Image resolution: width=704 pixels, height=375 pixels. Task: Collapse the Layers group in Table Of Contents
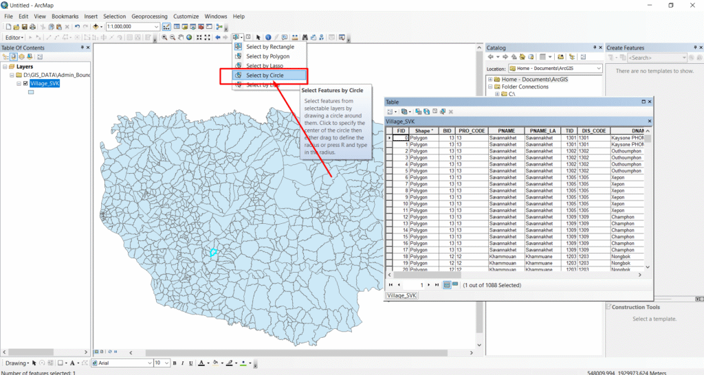click(x=5, y=67)
